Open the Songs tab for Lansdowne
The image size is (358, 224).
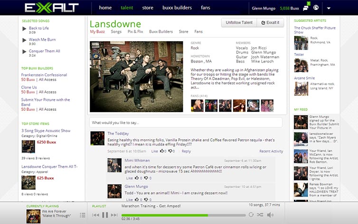(116, 32)
